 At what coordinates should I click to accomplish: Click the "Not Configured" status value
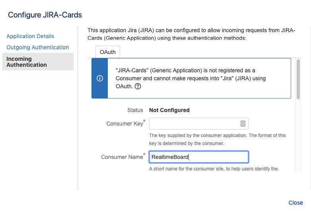click(169, 110)
